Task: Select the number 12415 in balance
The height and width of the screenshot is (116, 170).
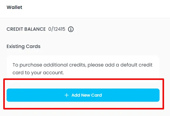Action: pyautogui.click(x=59, y=29)
